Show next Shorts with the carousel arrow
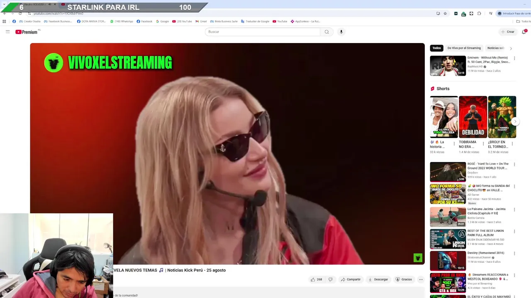The image size is (531, 298). (x=515, y=121)
